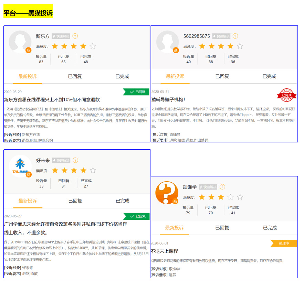Image resolution: width=303 pixels, height=281 pixels.
Task: Click the heading 平台——黑猫投诉
Action: point(28,13)
